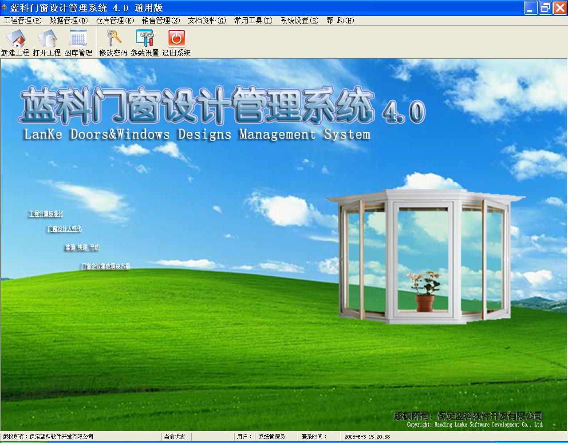Show the 常用工具(T) menu
The image size is (568, 443).
[253, 20]
